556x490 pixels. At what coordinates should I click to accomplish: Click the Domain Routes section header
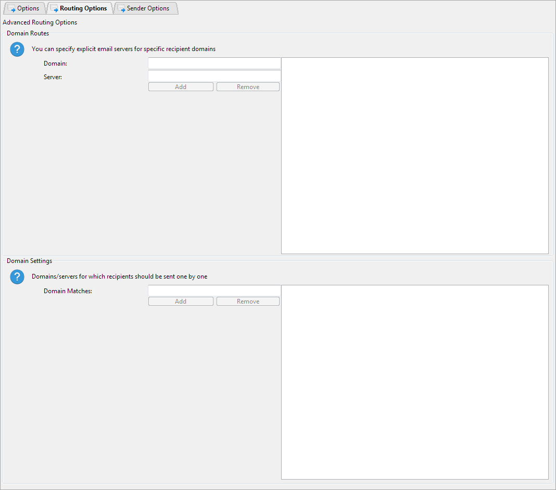pyautogui.click(x=28, y=33)
